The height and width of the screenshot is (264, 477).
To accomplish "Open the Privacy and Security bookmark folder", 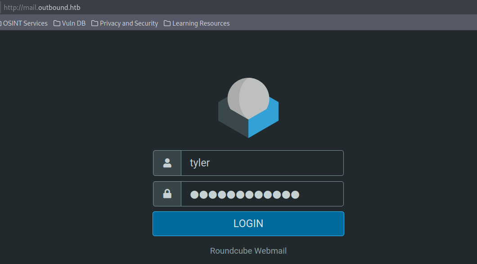I will pos(129,23).
